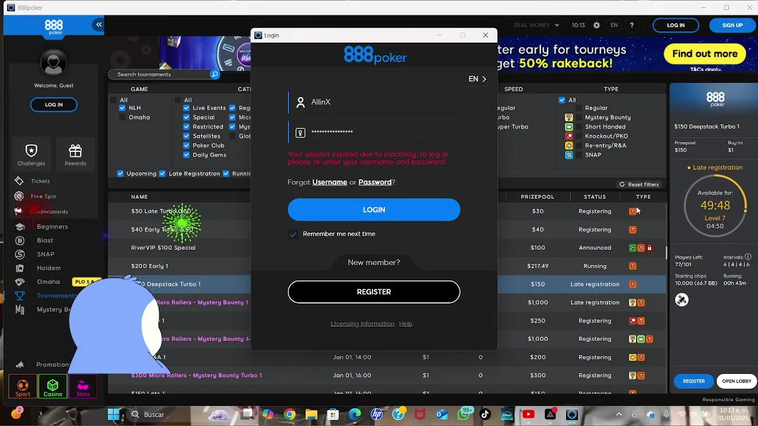Click OPEN LOBBY button
758x426 pixels.
click(x=737, y=382)
